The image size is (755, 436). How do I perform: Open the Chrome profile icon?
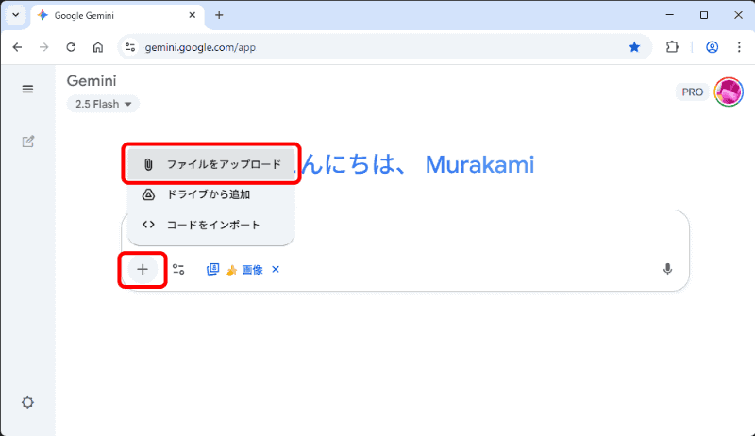(x=713, y=47)
